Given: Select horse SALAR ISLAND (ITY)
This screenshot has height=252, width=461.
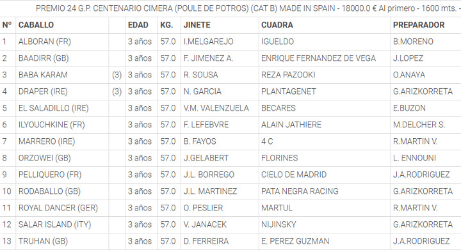Looking at the screenshot, I should coord(54,224).
